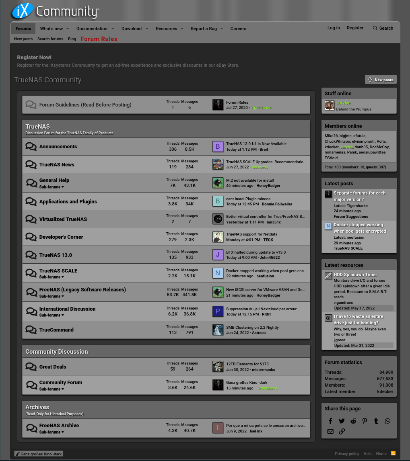
Task: Expand Sub-forums under International Discussion
Action: coord(52,315)
